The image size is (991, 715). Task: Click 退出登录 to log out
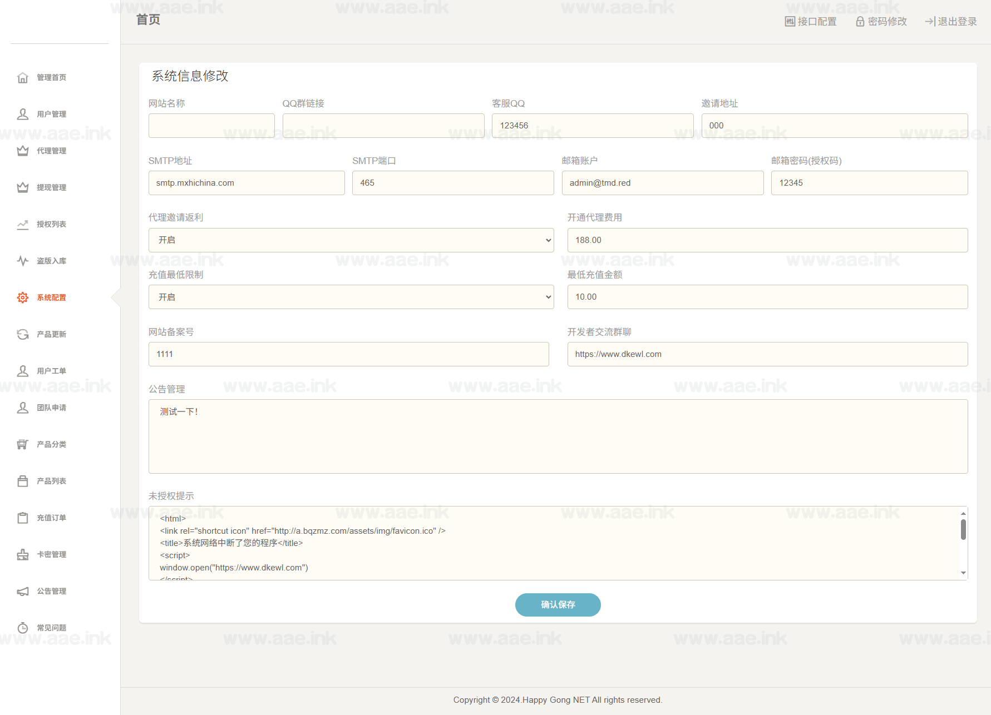point(951,21)
